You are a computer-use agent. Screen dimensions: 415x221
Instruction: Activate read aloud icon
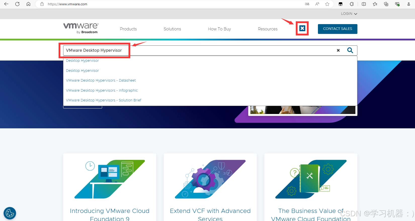(317, 4)
